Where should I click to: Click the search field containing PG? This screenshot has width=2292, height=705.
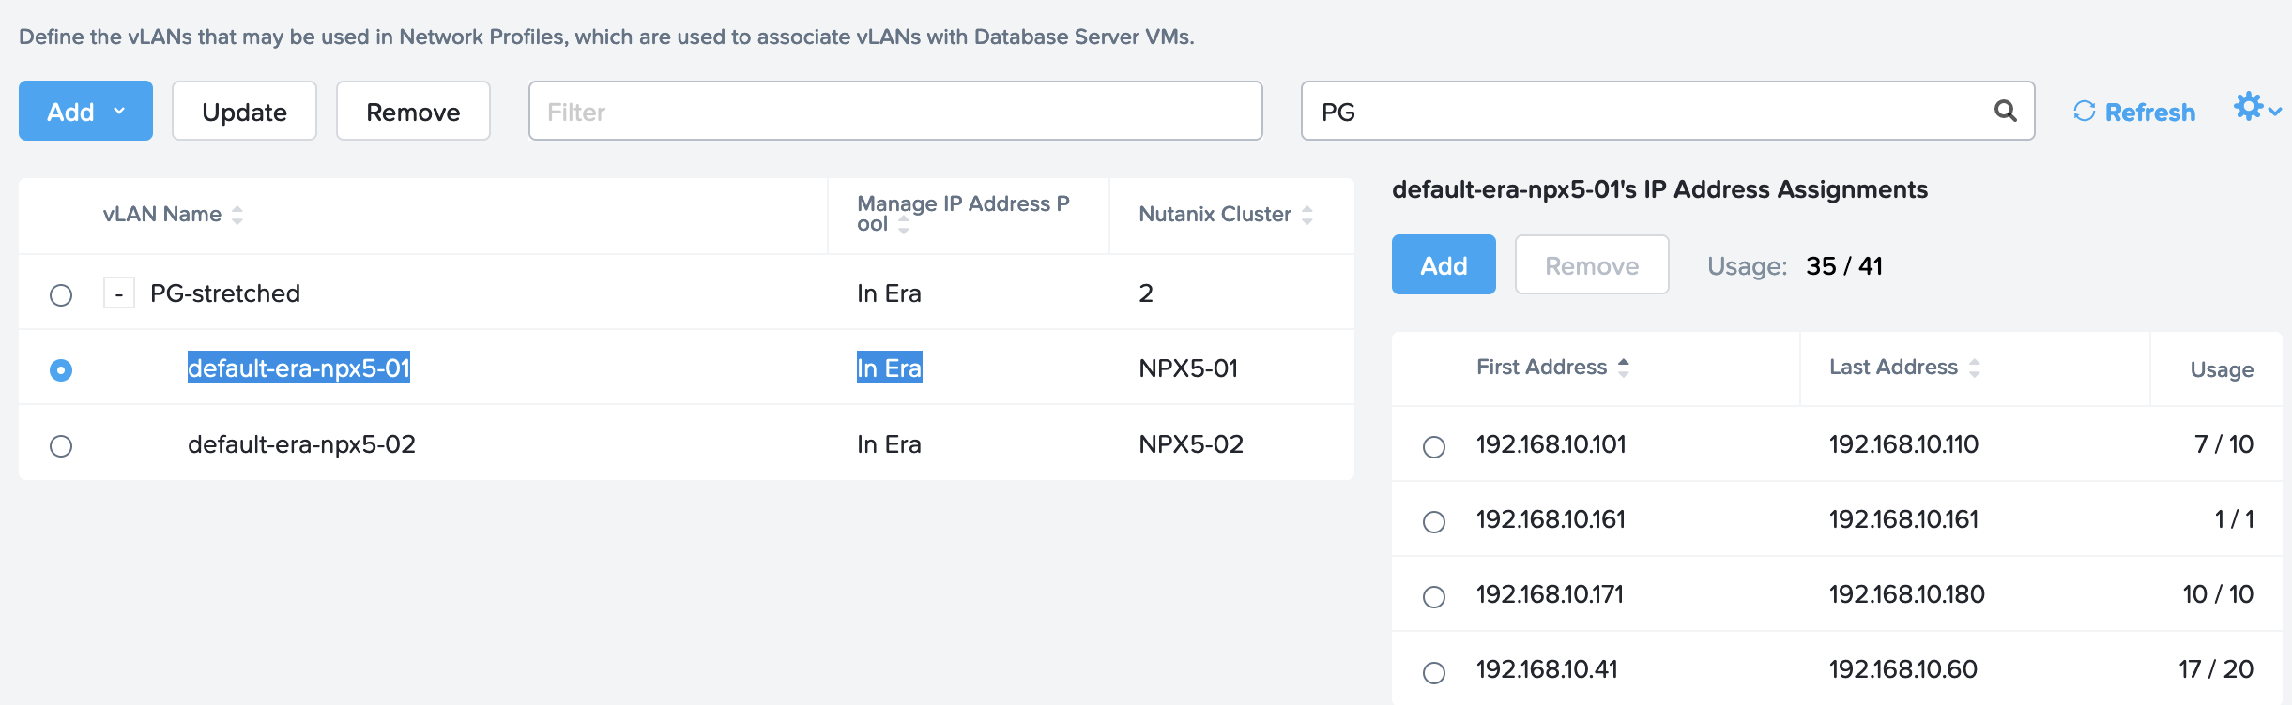point(1667,111)
